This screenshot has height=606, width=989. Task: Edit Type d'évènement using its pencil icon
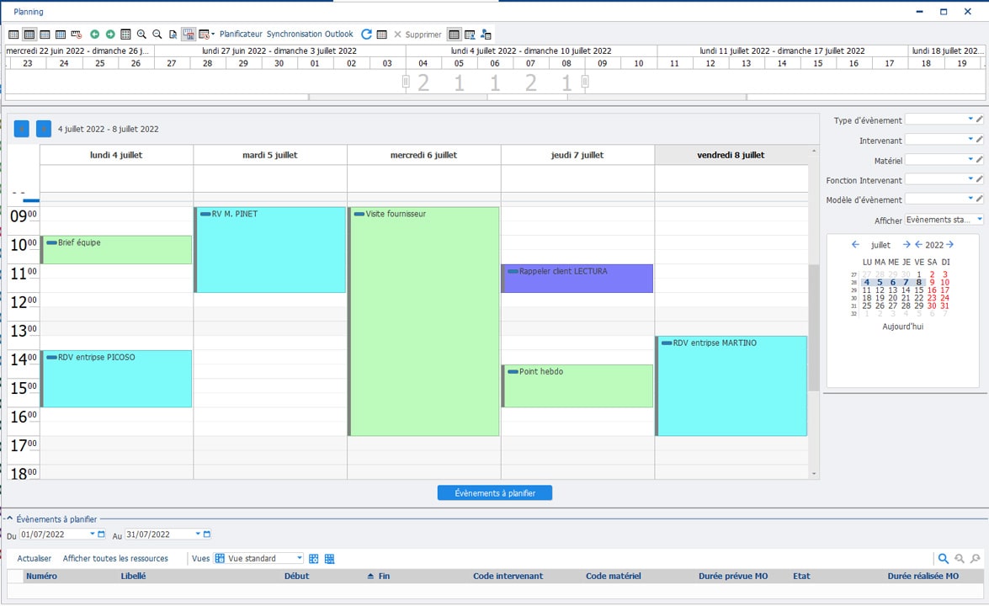tap(979, 120)
